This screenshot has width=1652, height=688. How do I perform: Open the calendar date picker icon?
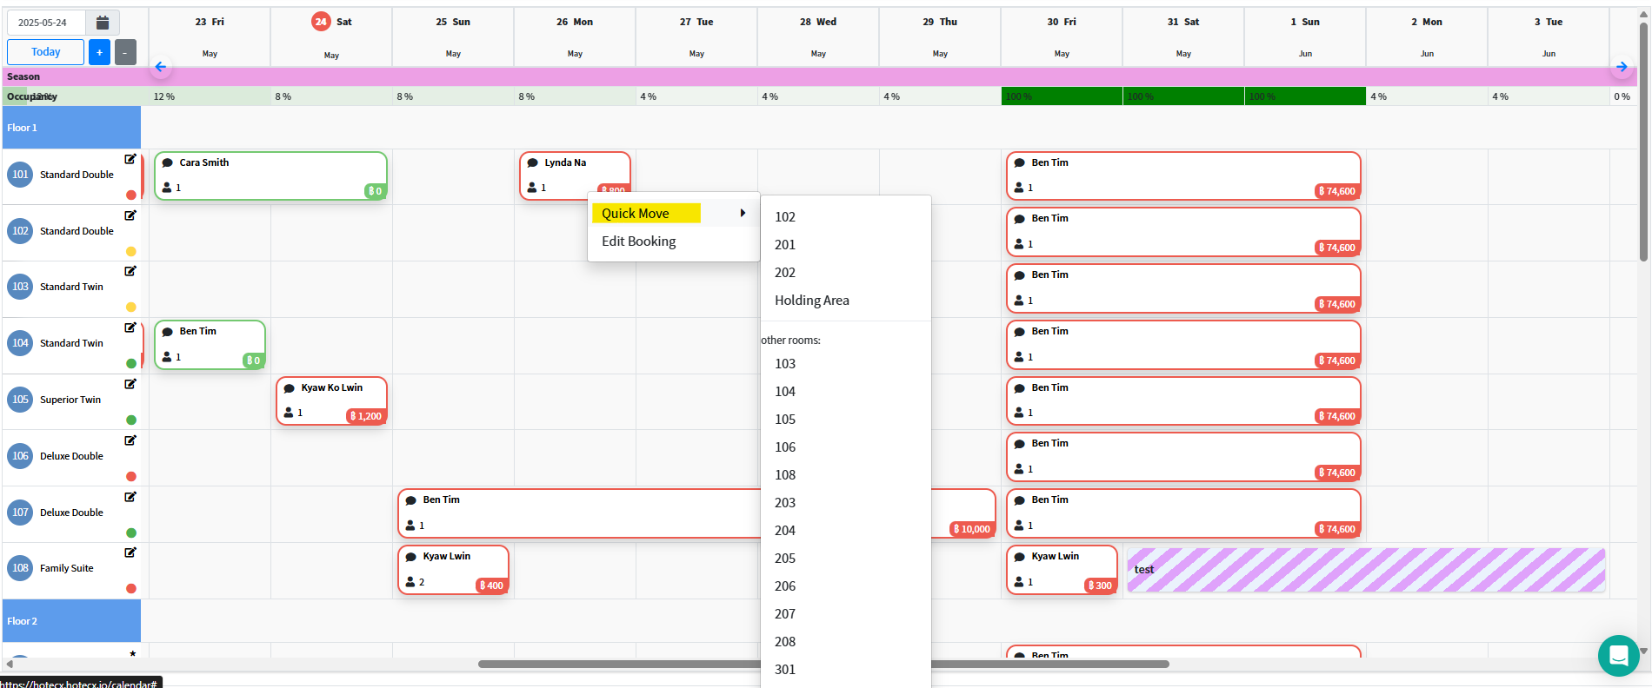[x=103, y=23]
